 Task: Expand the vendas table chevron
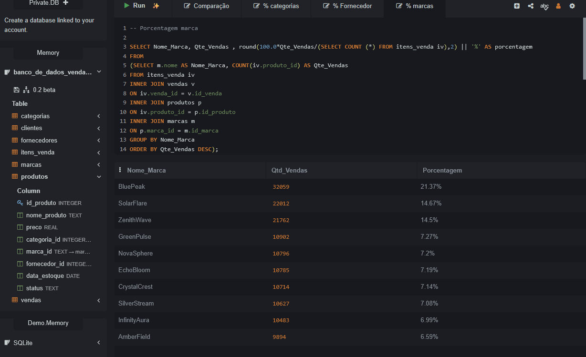click(x=99, y=300)
